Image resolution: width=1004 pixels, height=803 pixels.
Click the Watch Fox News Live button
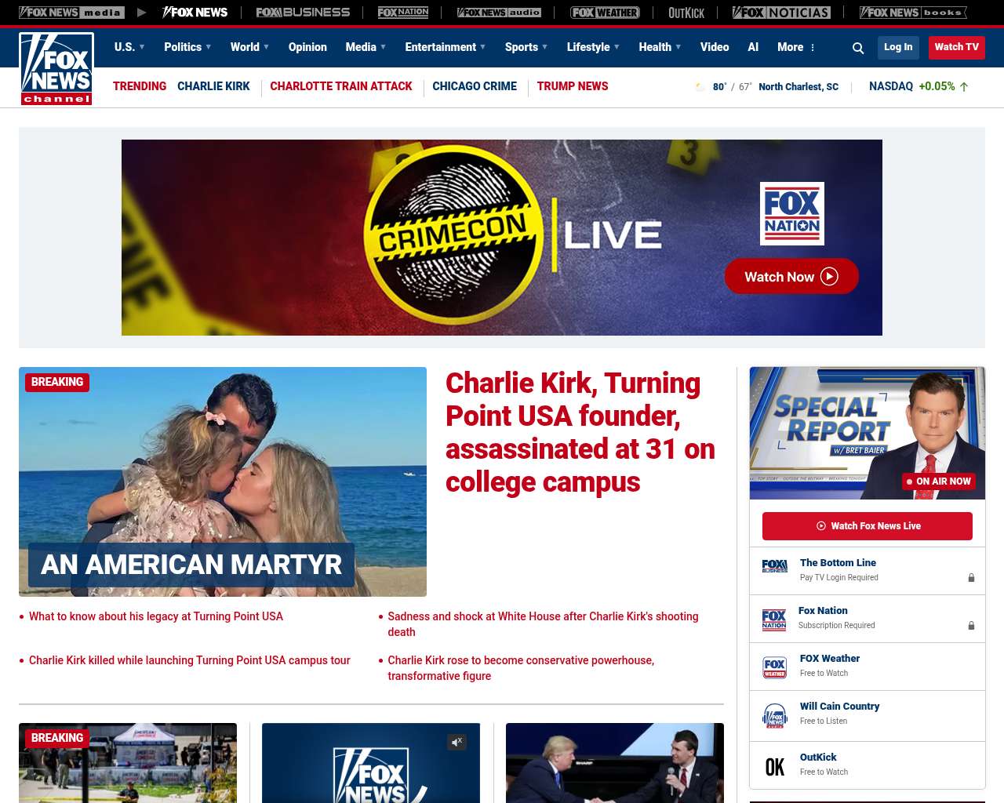coord(868,526)
